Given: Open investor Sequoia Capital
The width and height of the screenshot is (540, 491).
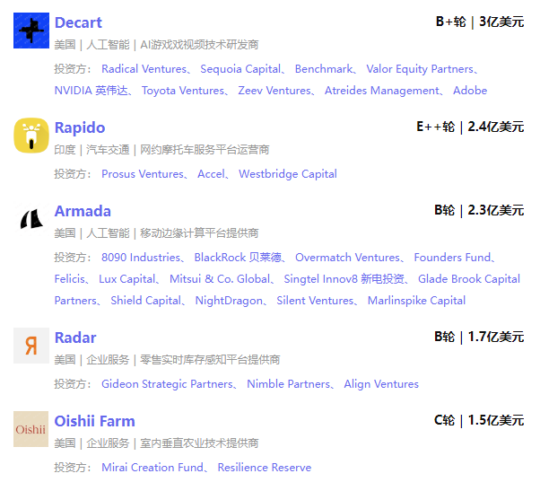Looking at the screenshot, I should point(240,69).
